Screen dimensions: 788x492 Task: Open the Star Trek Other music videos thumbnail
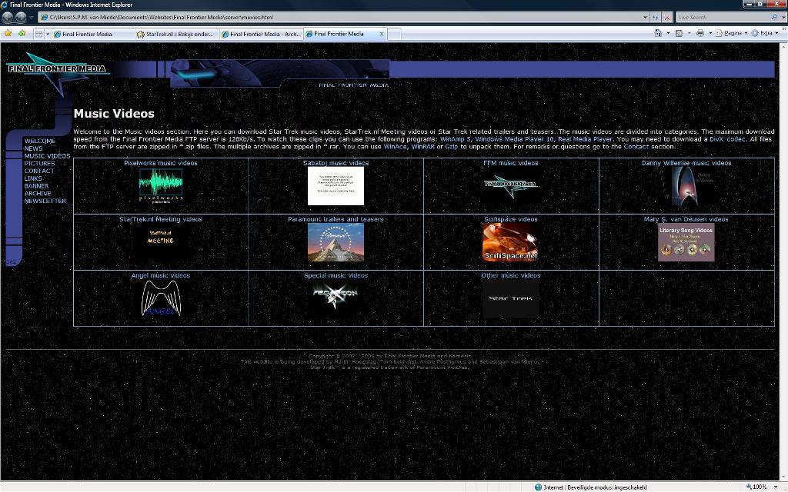511,298
